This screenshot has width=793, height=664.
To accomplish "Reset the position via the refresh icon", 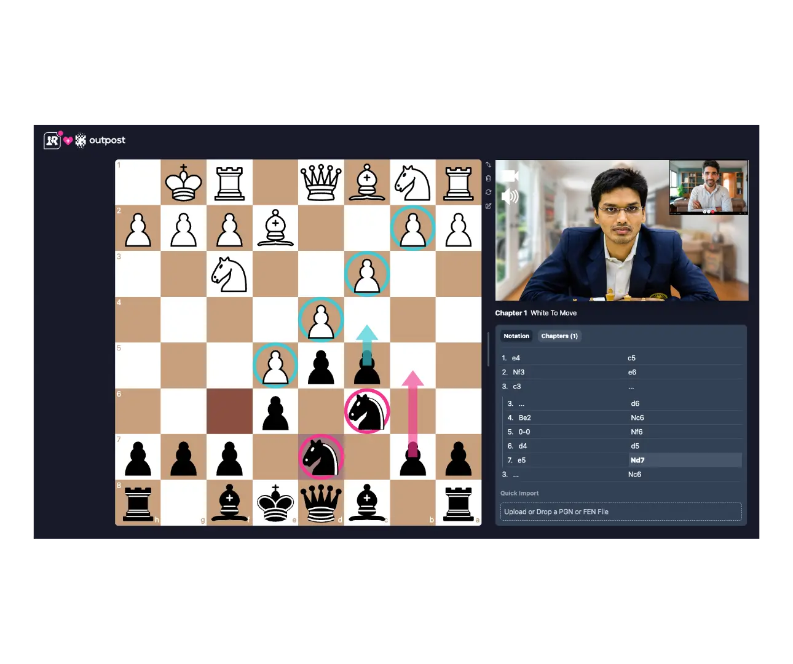I will [489, 192].
